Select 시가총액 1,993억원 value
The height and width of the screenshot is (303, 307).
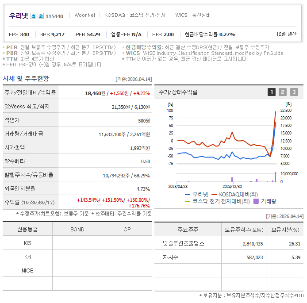point(140,148)
